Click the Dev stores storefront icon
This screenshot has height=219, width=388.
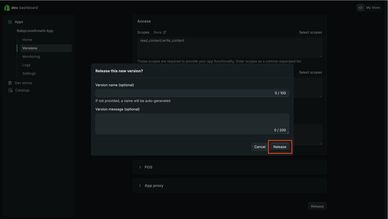click(x=10, y=83)
